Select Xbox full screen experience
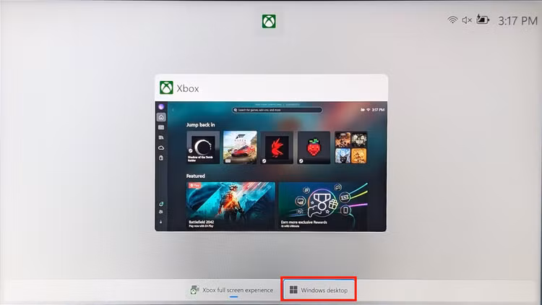The image size is (542, 305). pos(232,290)
